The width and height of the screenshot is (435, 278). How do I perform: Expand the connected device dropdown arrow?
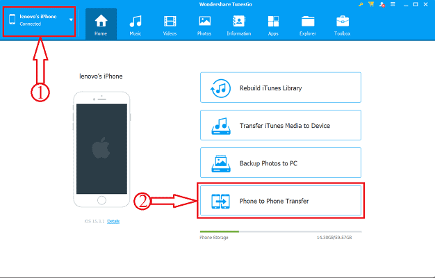(71, 19)
